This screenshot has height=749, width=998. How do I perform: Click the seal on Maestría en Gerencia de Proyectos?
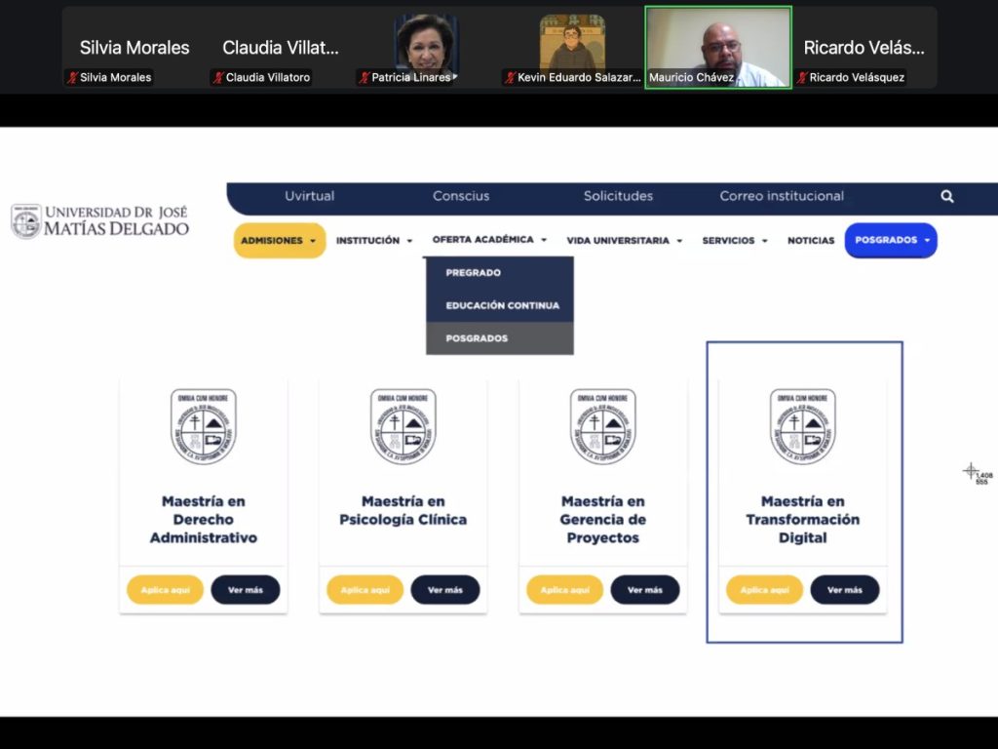[x=602, y=425]
